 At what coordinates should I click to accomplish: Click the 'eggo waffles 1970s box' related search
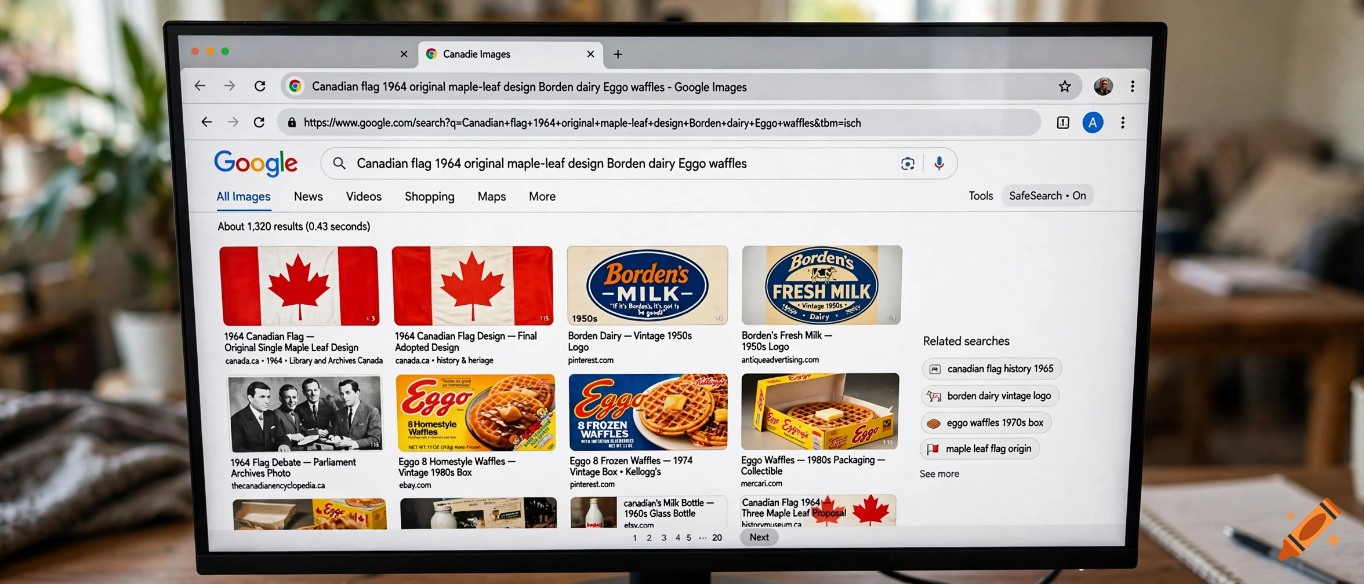point(986,423)
